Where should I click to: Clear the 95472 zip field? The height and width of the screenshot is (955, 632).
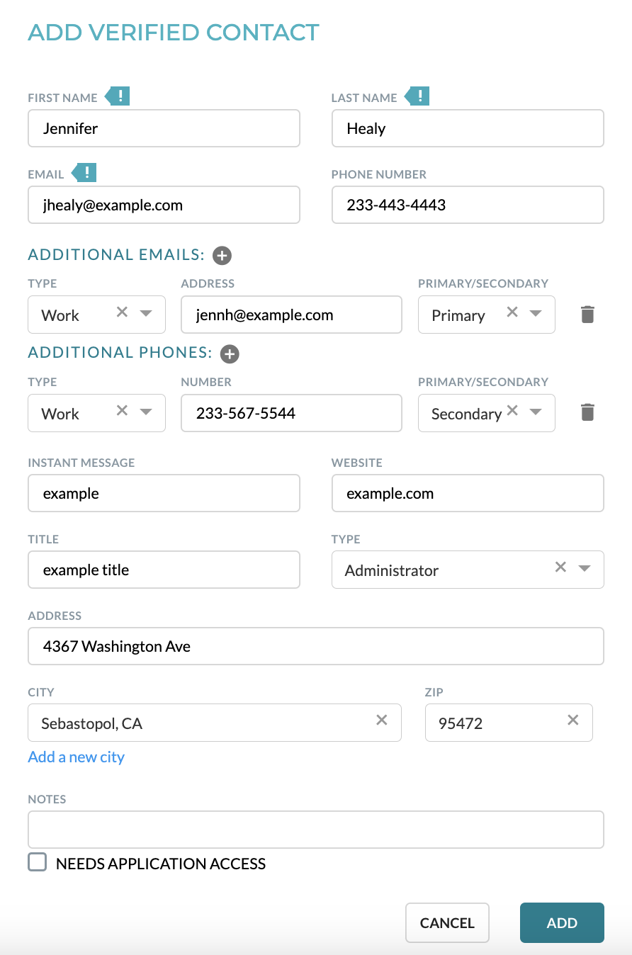pyautogui.click(x=573, y=720)
